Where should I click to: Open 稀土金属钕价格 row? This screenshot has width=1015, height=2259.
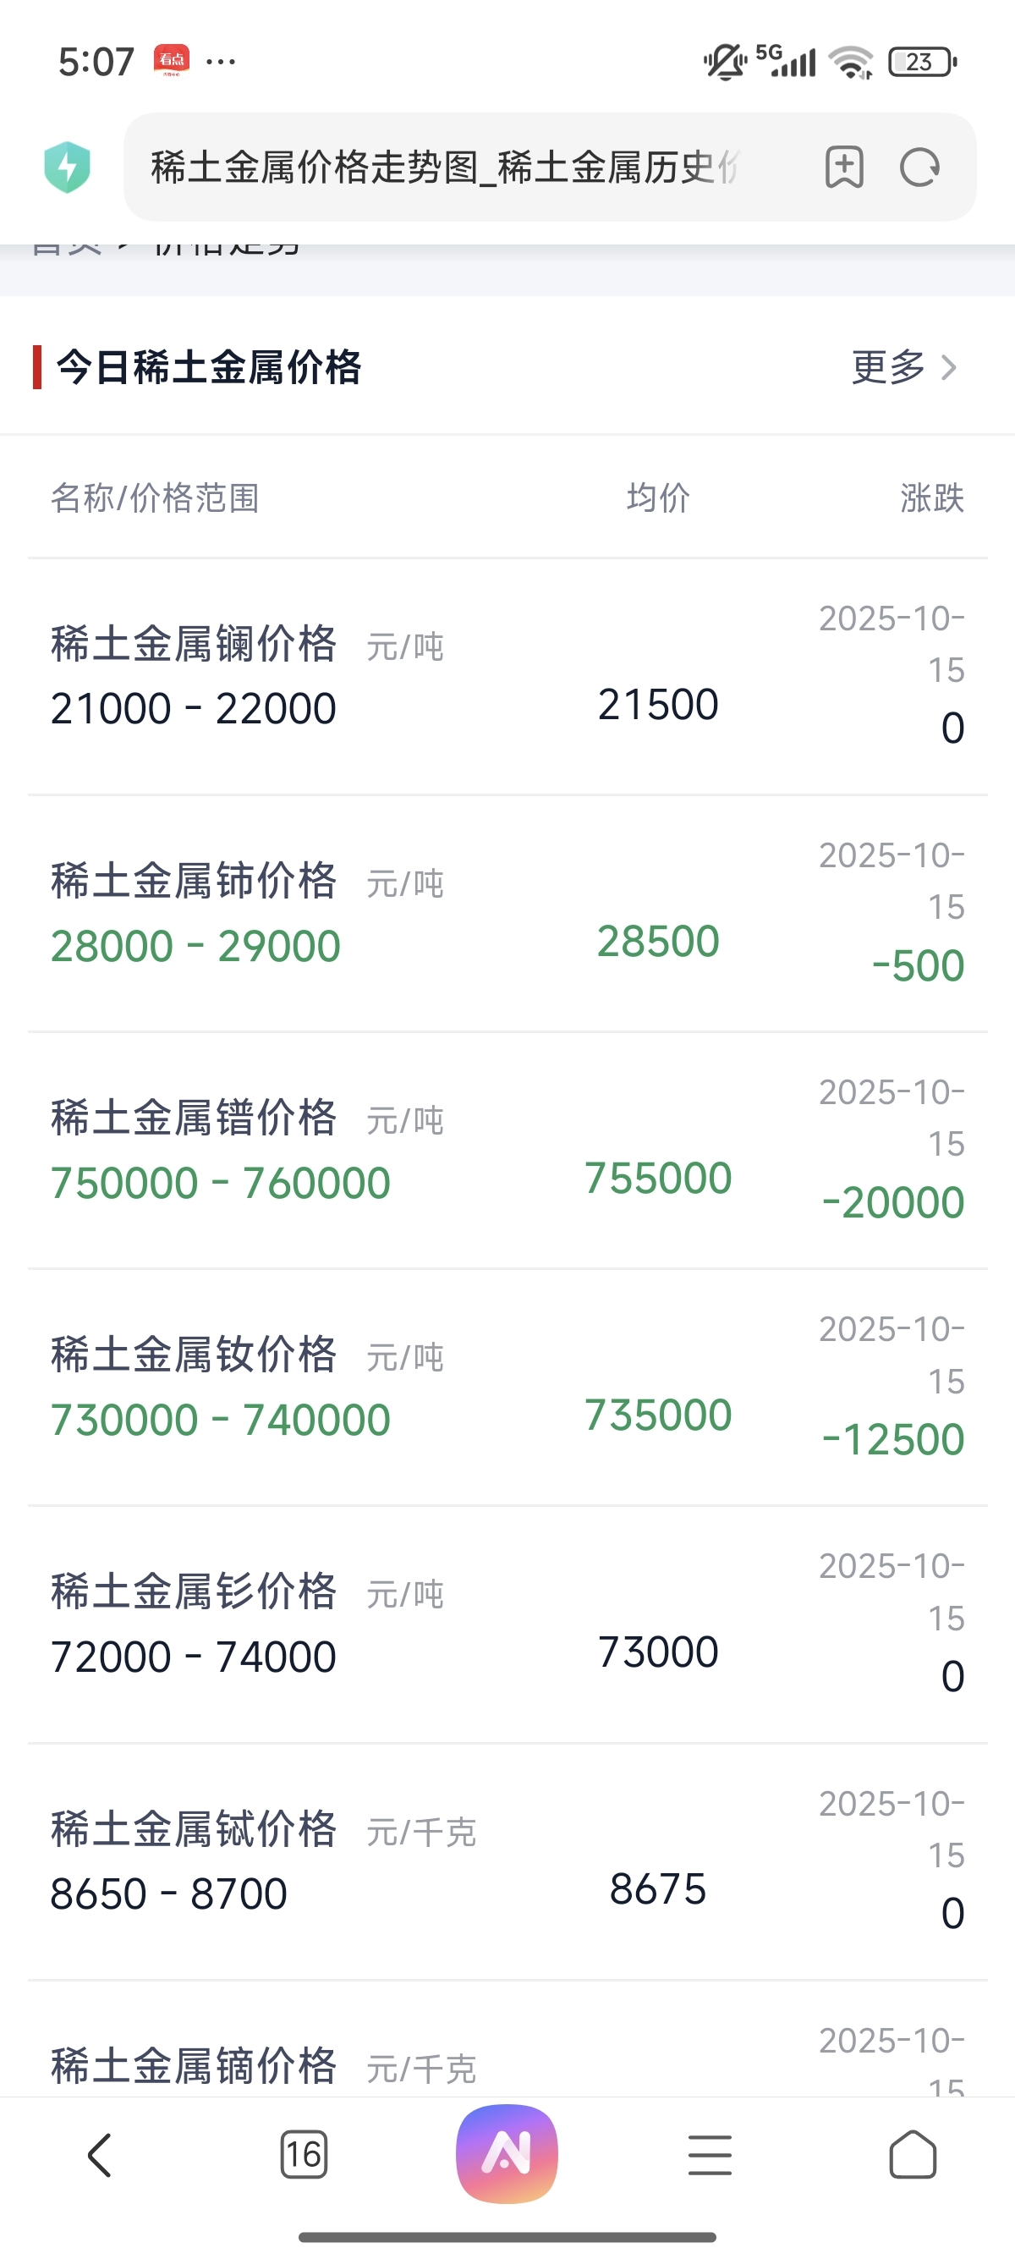pyautogui.click(x=507, y=1388)
